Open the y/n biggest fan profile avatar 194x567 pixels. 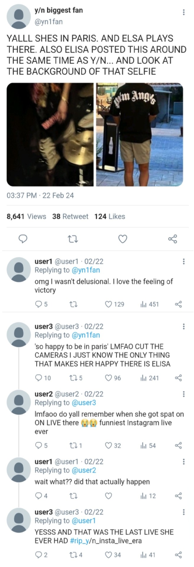(x=19, y=17)
